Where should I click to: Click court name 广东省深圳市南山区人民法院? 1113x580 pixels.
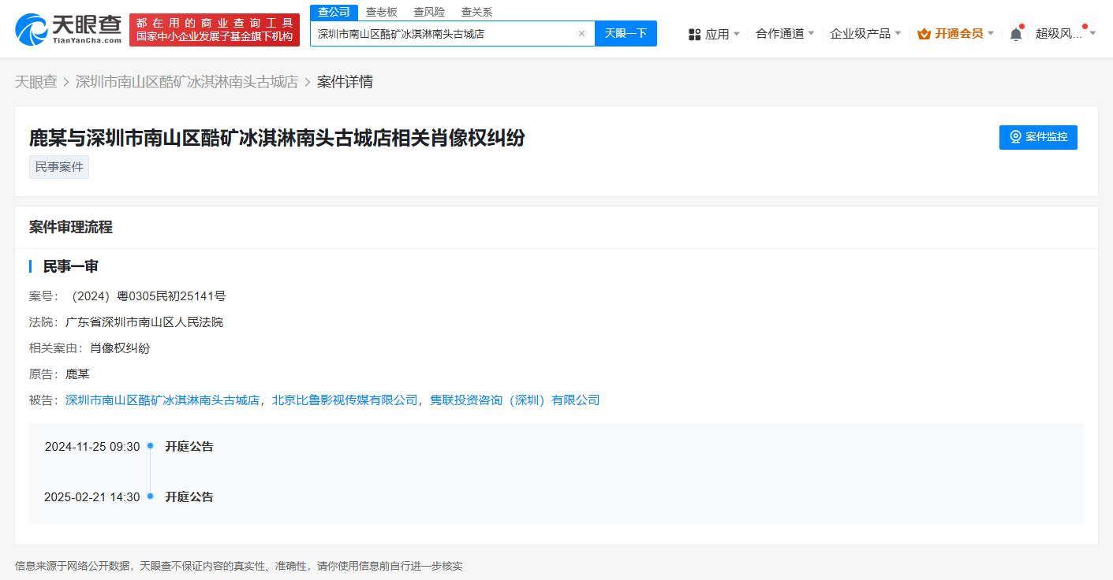(x=144, y=322)
